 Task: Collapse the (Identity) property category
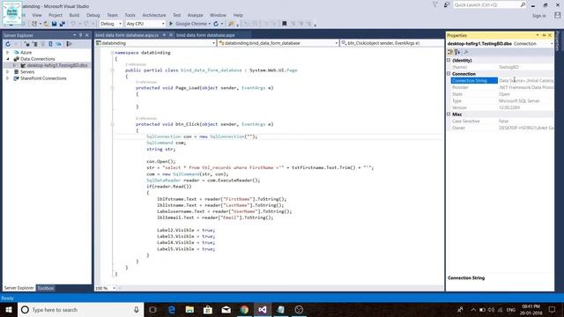449,61
